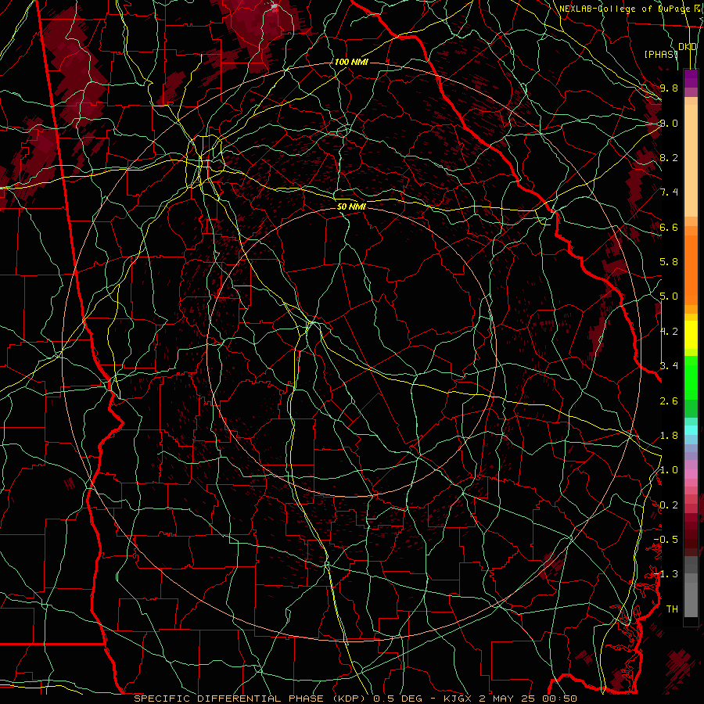Click the 1.0 value on the legend
This screenshot has width=704, height=704.
(x=669, y=469)
